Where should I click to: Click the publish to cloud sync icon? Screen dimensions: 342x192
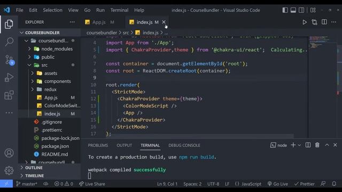click(45, 184)
